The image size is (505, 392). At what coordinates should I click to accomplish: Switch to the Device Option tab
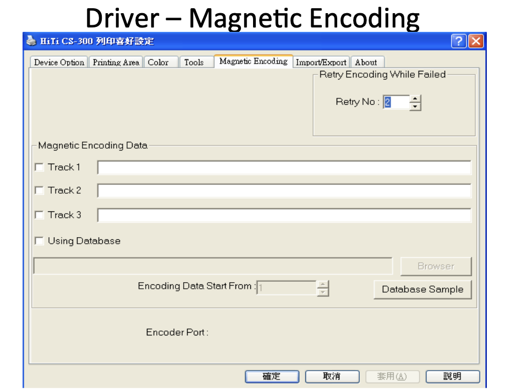(59, 63)
